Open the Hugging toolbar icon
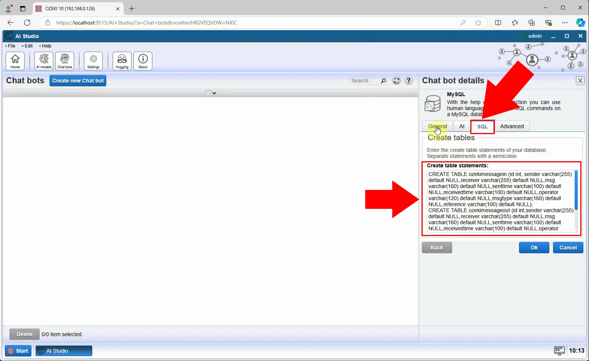The width and height of the screenshot is (589, 361). 122,61
